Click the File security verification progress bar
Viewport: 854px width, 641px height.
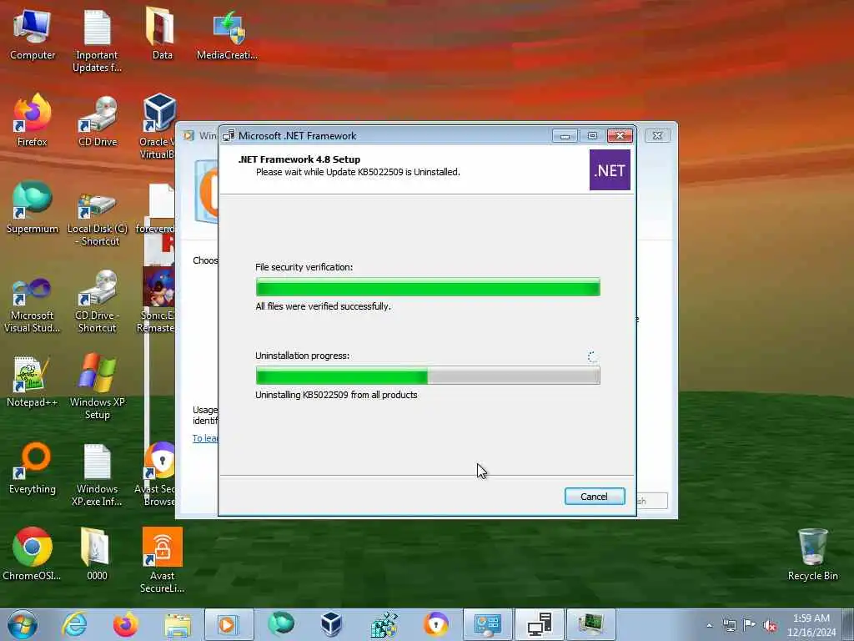point(428,287)
